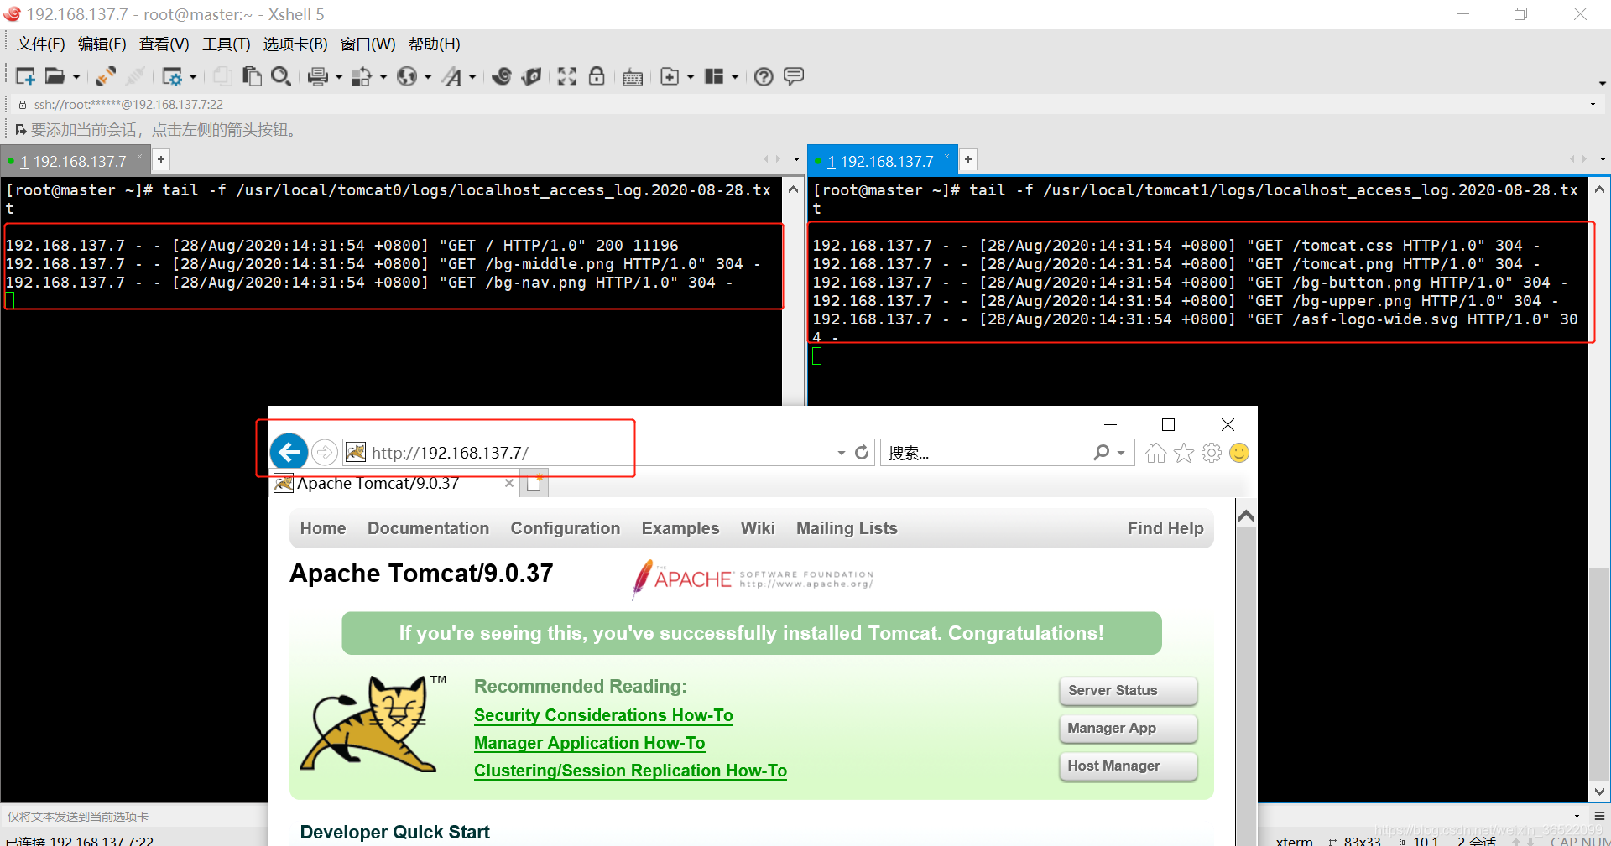1611x846 pixels.
Task: Toggle full screen with the expand icon
Action: [567, 76]
